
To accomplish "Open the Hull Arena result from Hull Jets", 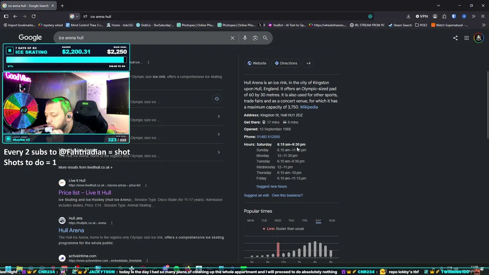I will (71, 230).
